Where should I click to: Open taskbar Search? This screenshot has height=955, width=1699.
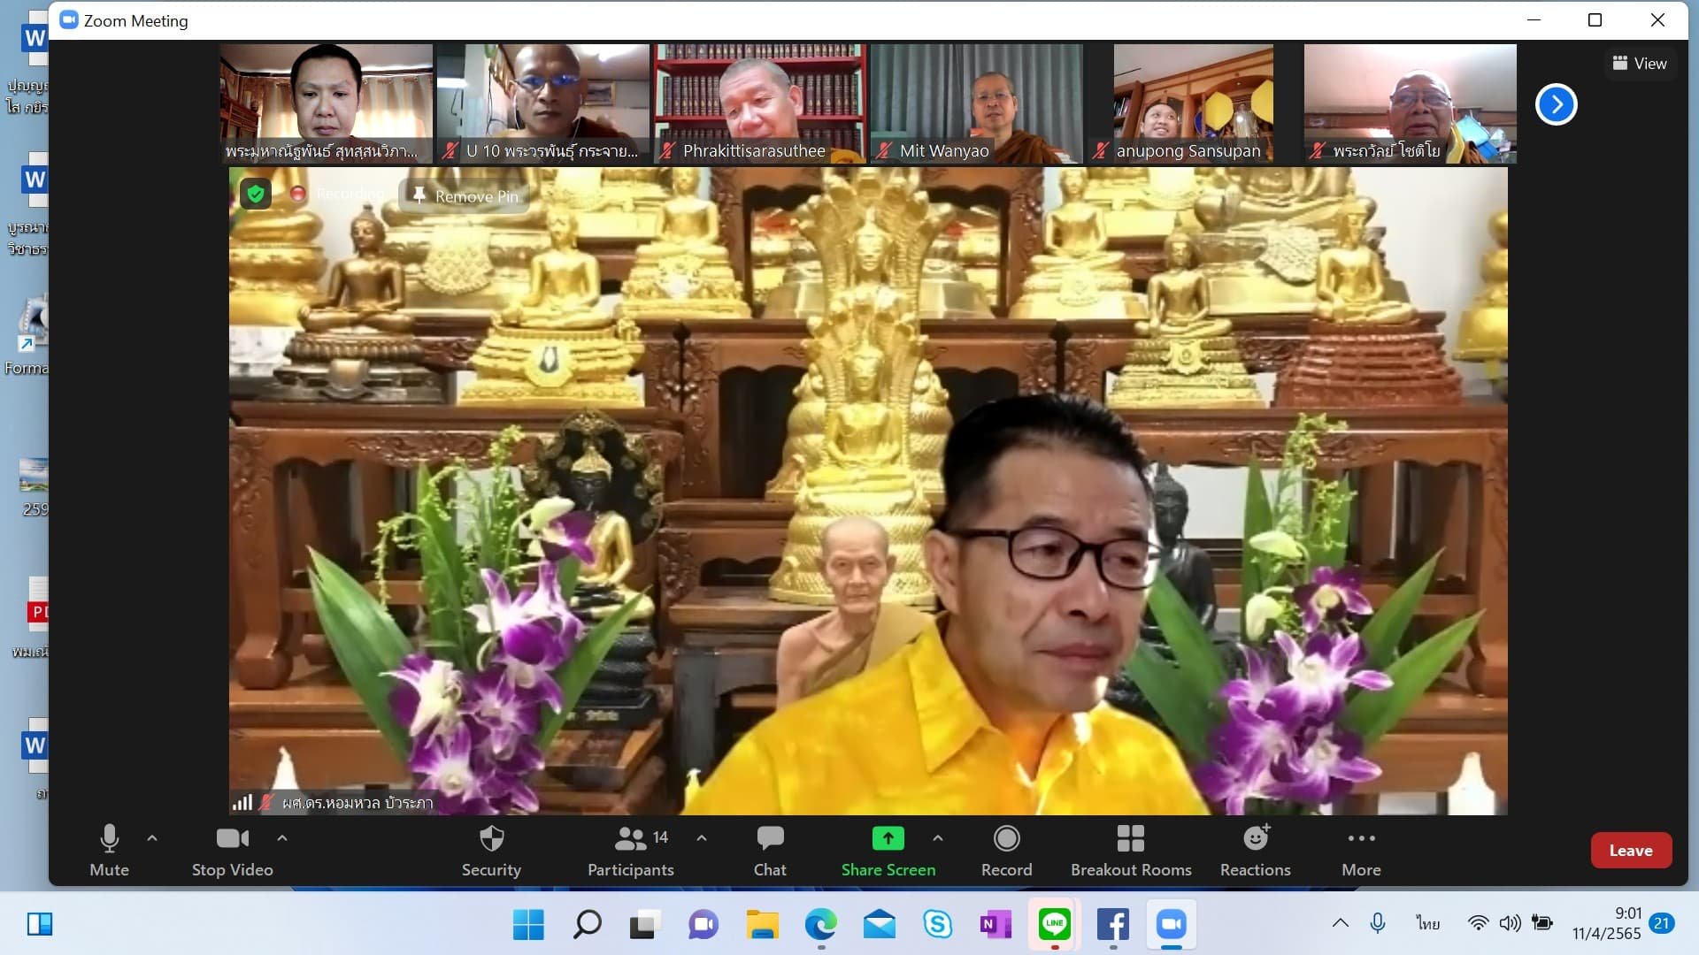coord(587,925)
